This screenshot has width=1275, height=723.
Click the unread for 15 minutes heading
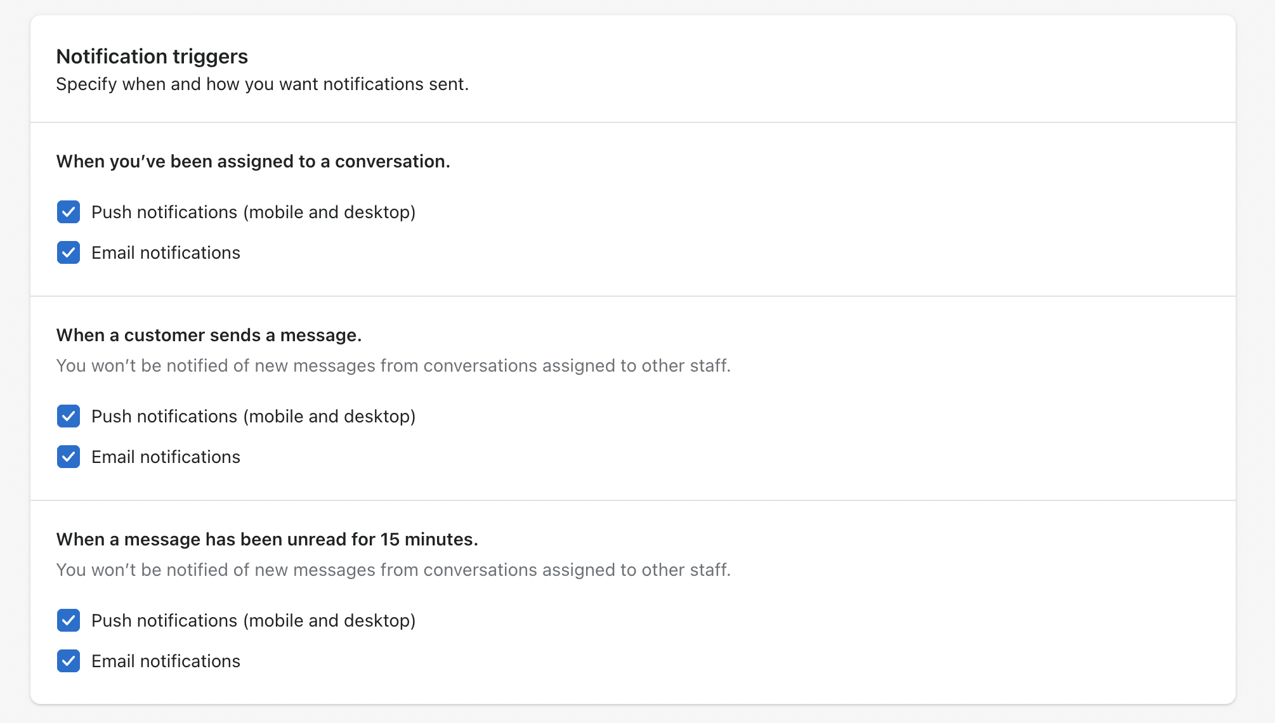tap(268, 539)
